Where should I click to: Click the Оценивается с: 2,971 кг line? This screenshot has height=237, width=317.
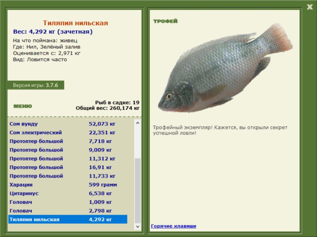(x=47, y=53)
